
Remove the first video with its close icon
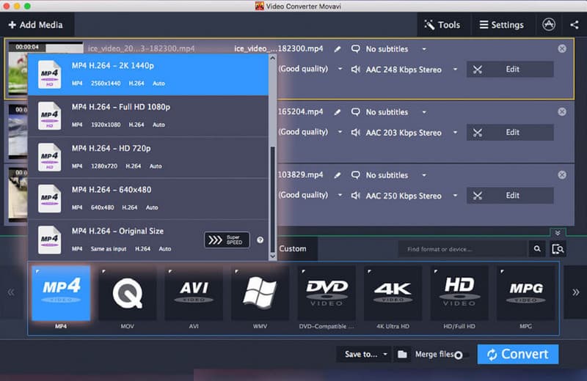pos(562,49)
